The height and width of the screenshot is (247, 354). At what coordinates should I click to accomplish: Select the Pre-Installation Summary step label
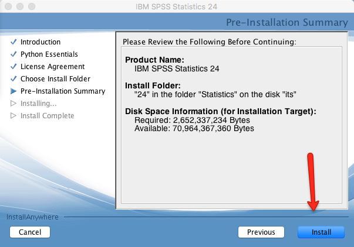63,91
